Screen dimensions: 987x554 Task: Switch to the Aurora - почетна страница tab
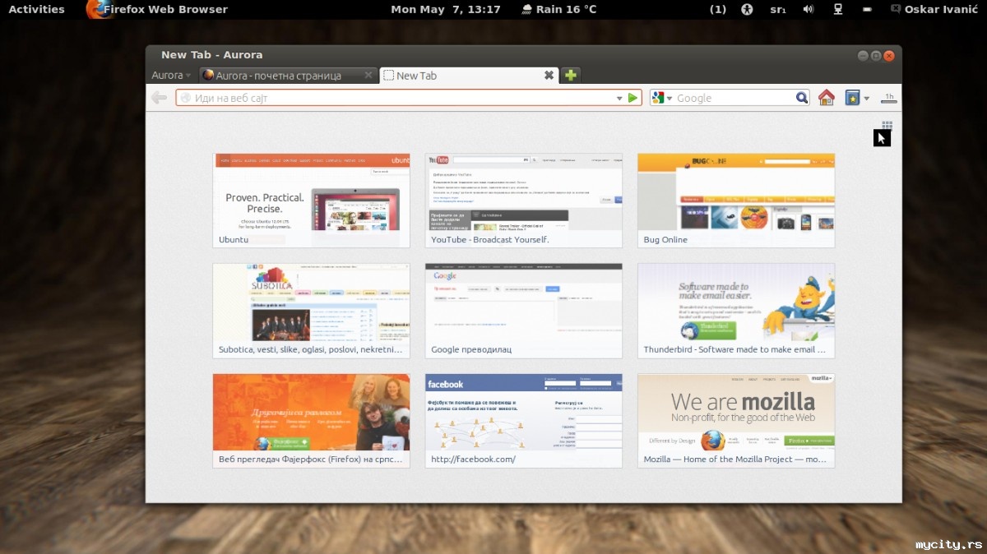click(288, 76)
